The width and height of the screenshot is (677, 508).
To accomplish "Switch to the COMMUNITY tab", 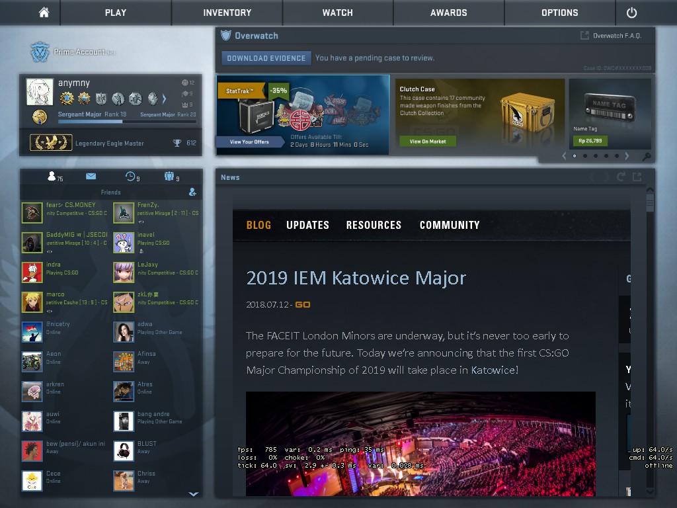I will pyautogui.click(x=450, y=225).
